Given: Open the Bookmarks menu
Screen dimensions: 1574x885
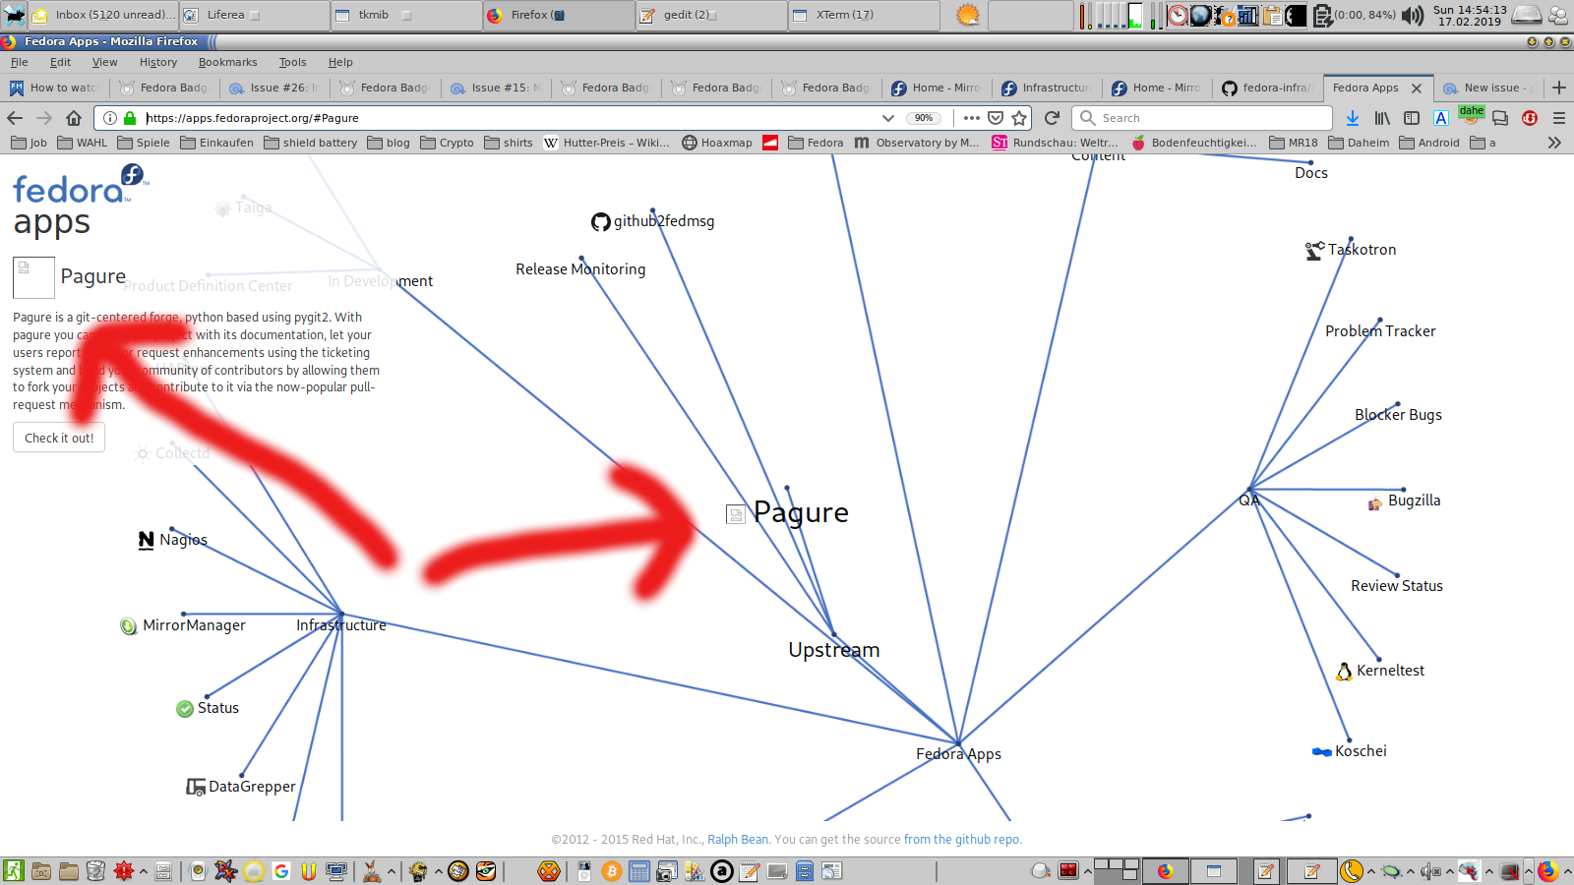Looking at the screenshot, I should (x=228, y=62).
